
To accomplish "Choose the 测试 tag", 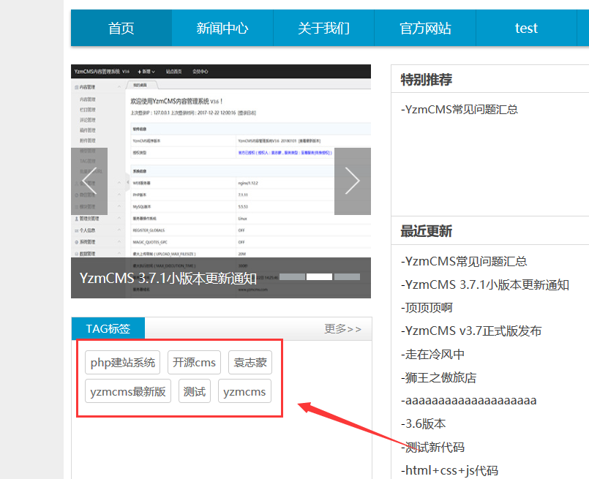I will 195,391.
